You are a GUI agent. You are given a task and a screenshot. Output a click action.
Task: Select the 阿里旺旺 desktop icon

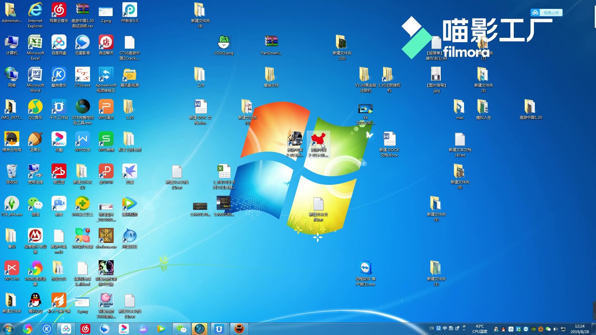pos(129,239)
